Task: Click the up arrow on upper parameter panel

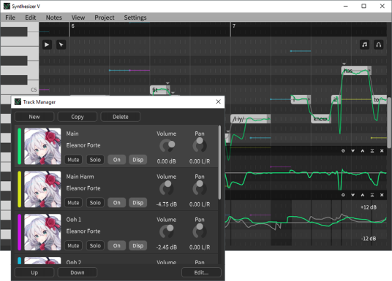Action: [363, 151]
